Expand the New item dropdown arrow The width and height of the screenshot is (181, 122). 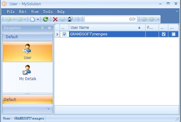(38, 20)
